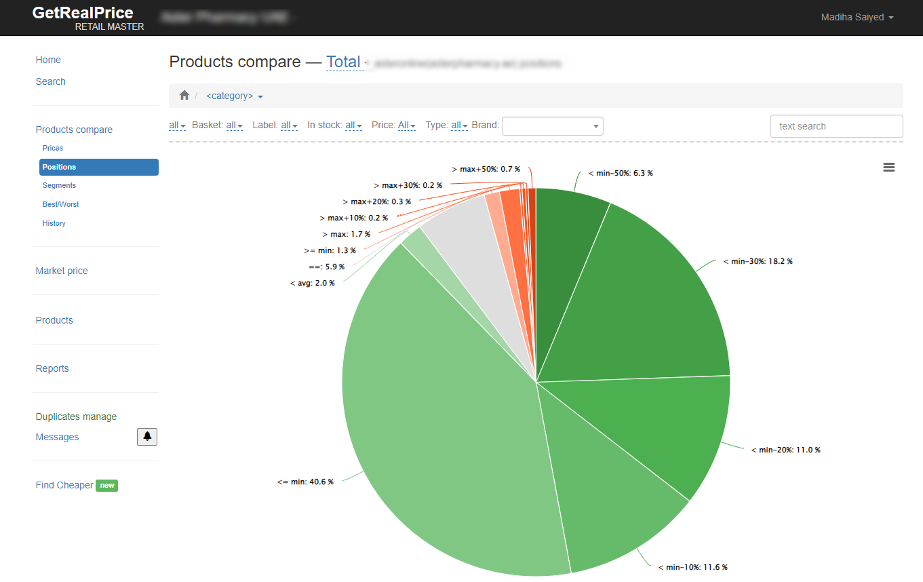Open Madiha Saiyed user menu
923x582 pixels.
857,18
